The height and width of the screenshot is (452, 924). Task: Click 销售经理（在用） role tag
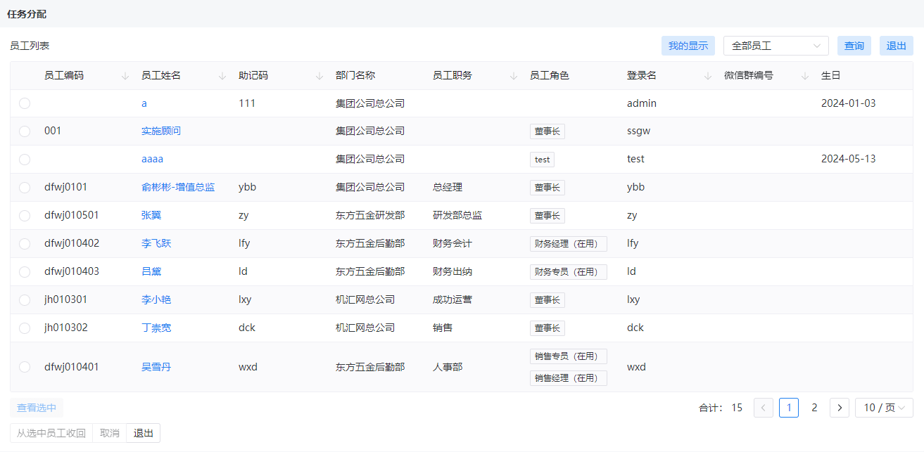pos(569,378)
